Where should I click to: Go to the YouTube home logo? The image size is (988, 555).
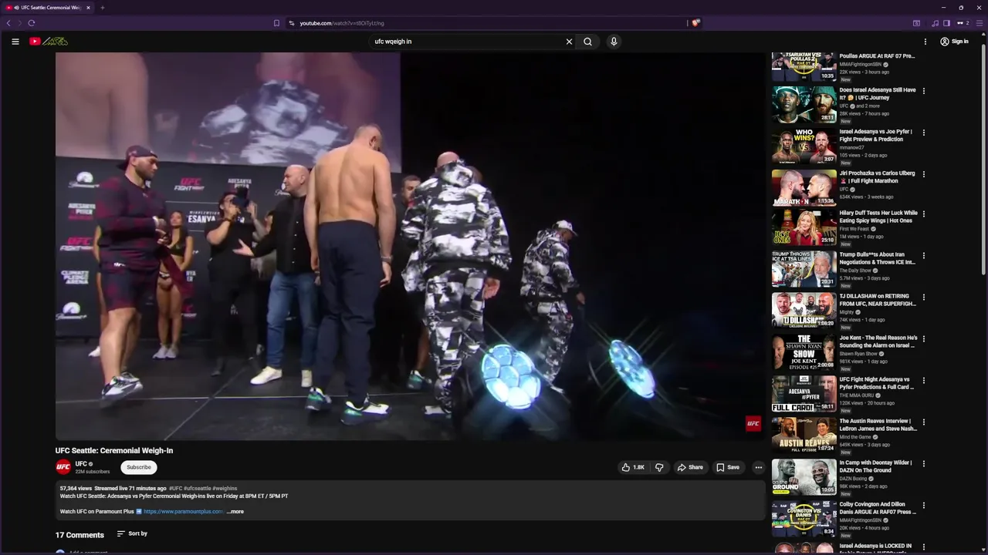click(49, 42)
